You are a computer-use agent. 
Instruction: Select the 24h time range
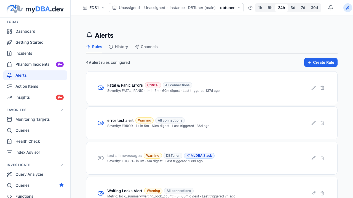282,8
